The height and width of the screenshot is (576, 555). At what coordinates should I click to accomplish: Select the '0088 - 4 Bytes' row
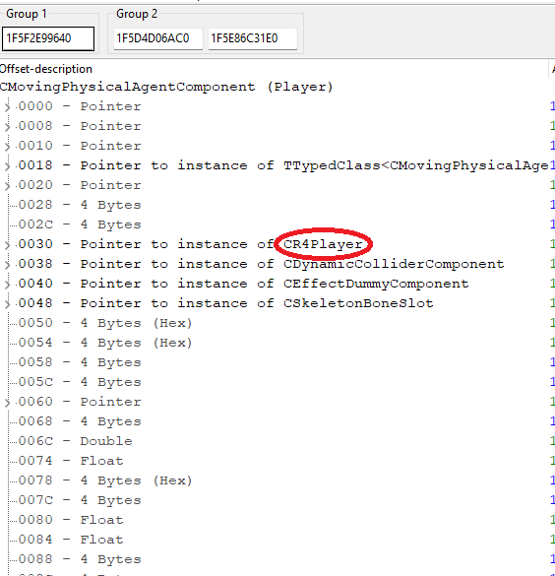(80, 559)
